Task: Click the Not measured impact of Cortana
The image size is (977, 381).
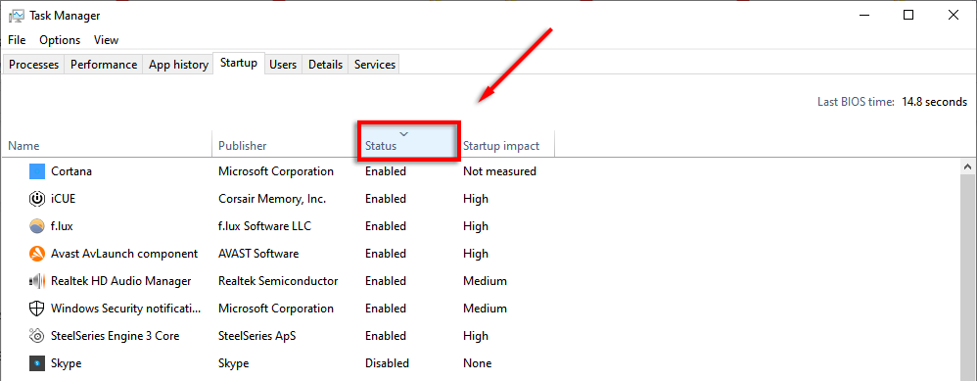Action: 499,170
